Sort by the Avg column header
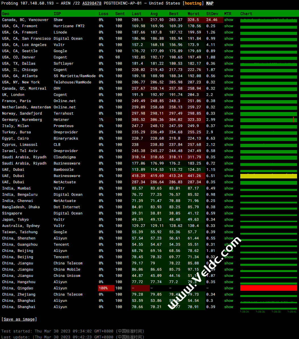Screen dimensions: 299x339 (154, 14)
